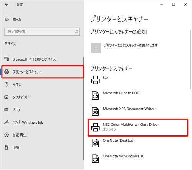The width and height of the screenshot is (192, 170).
Task: Click プリンターまたはスキャナーを追加します
Action: pos(131,45)
